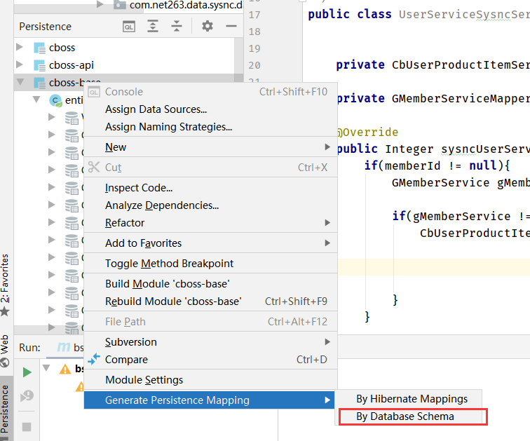Click the warning triangle icon in Run tree

click(65, 369)
